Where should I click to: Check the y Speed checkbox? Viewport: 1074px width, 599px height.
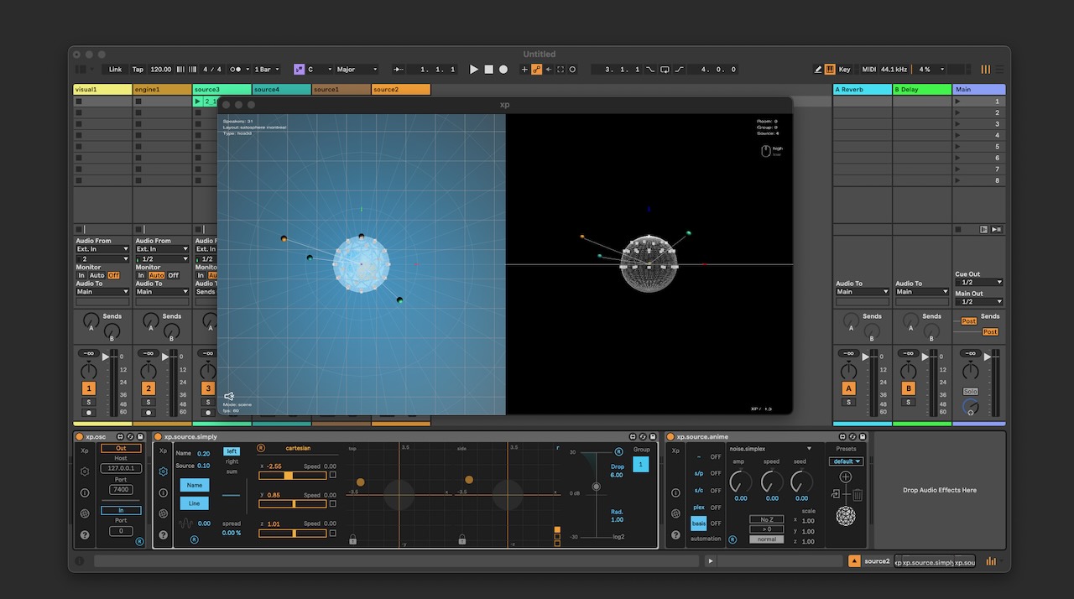(332, 503)
